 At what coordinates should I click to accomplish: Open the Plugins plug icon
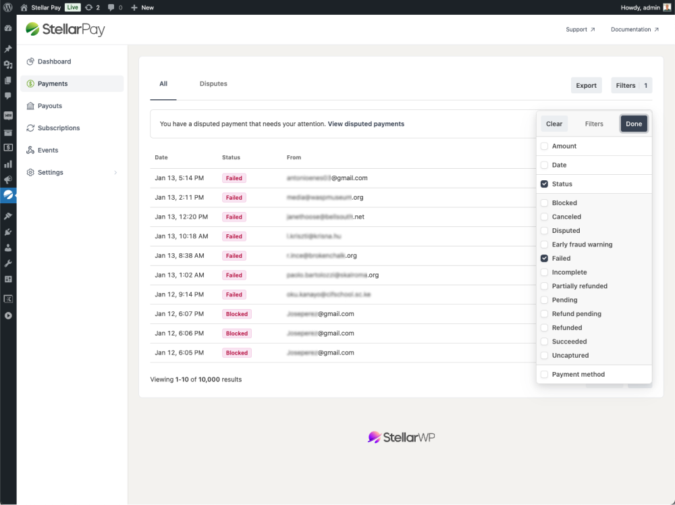click(x=8, y=232)
